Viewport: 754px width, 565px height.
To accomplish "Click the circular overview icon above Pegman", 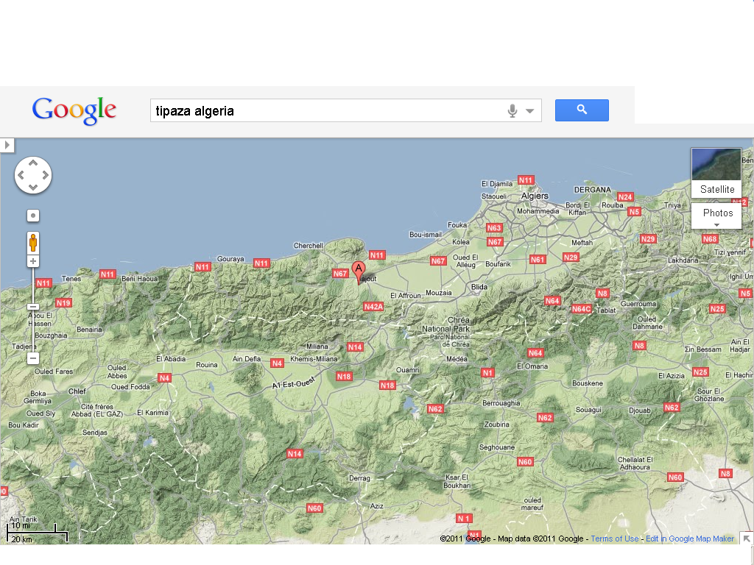I will [33, 215].
